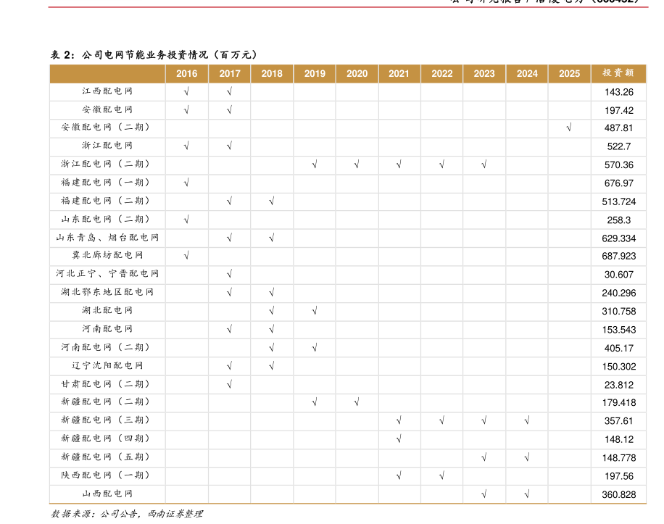
Task: Click the 投资额 column header
Action: point(618,73)
